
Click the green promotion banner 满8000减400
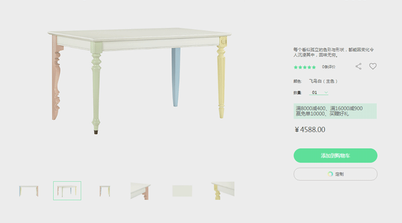coord(335,111)
